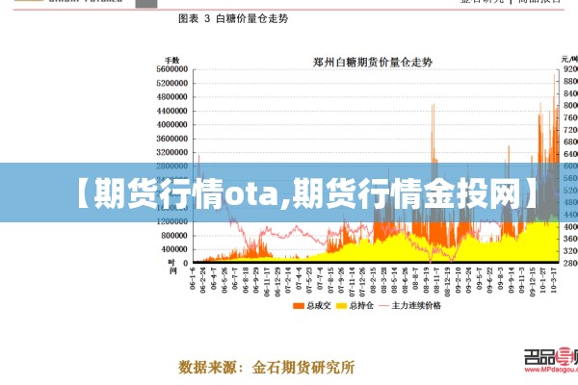The image size is (578, 385).
Task: Click the 06-11-17 date label
Action: click(x=267, y=282)
